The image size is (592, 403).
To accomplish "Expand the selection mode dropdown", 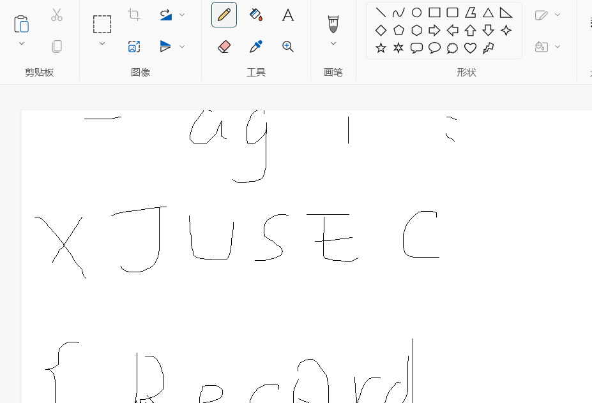I will coord(102,43).
